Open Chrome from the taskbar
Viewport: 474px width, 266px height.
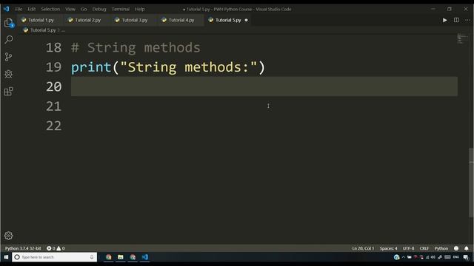tap(109, 257)
